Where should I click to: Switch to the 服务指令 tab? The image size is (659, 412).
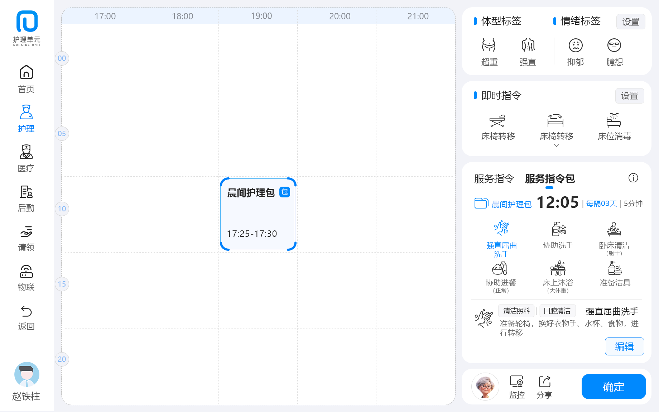click(494, 178)
